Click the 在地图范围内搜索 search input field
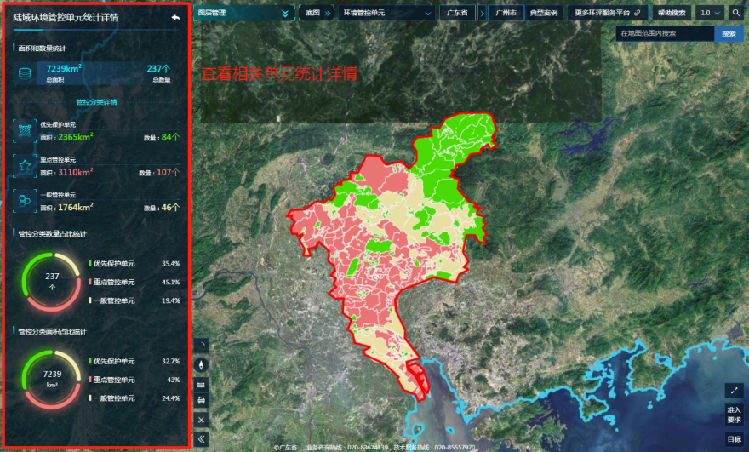The height and width of the screenshot is (452, 749). coord(665,34)
